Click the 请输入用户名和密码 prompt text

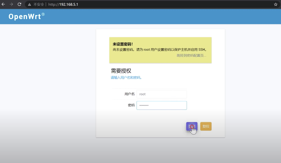coord(127,78)
